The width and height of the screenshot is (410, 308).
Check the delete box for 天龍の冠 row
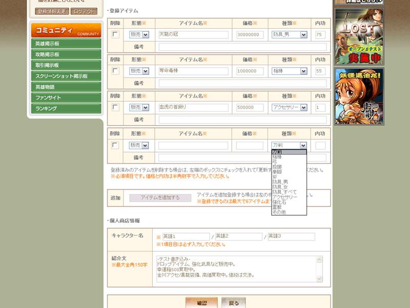(115, 34)
